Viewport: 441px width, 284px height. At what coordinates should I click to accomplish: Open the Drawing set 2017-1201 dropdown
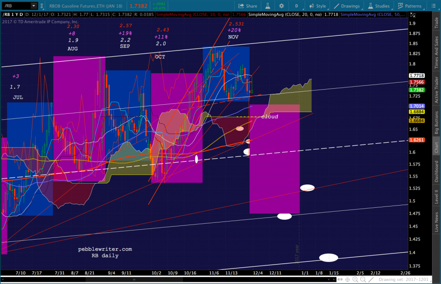(405, 280)
